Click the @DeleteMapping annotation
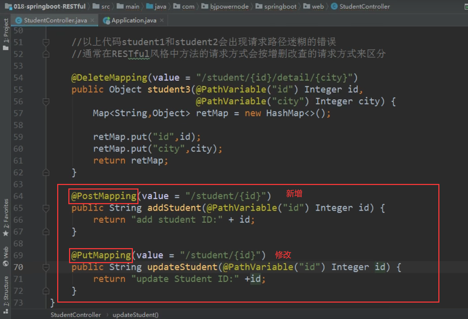The height and width of the screenshot is (319, 468). (x=109, y=77)
